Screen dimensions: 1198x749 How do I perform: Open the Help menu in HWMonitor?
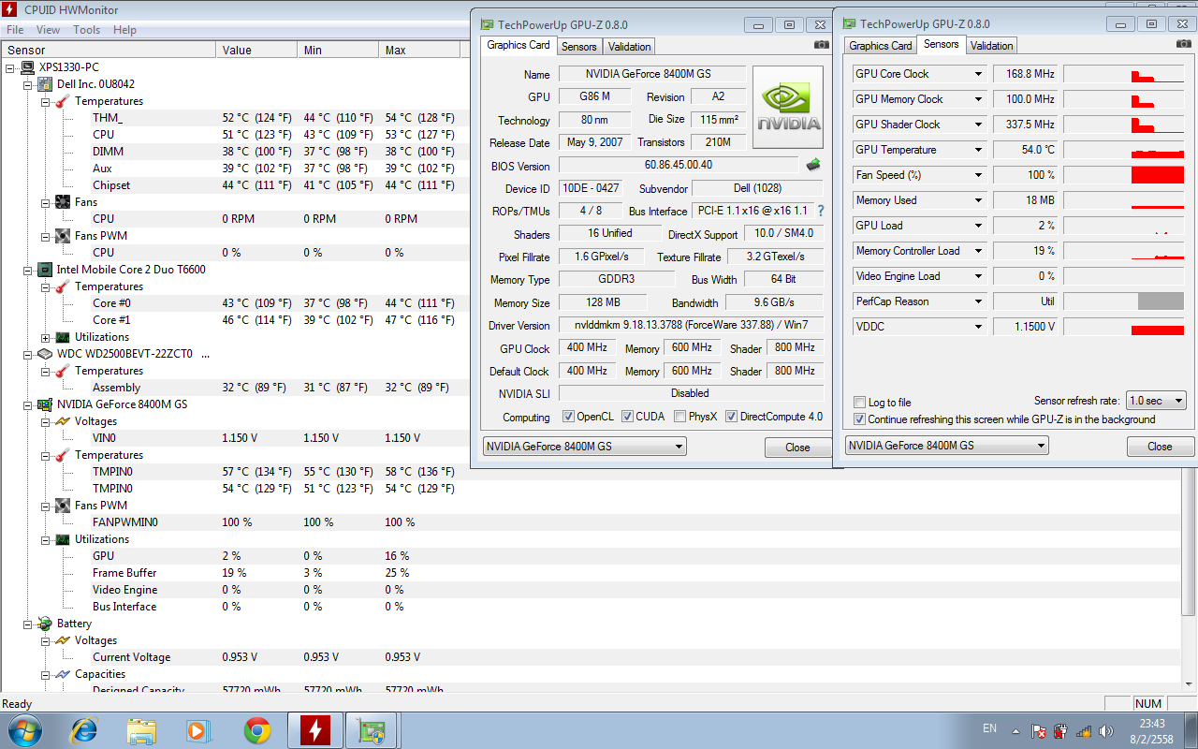tap(124, 30)
